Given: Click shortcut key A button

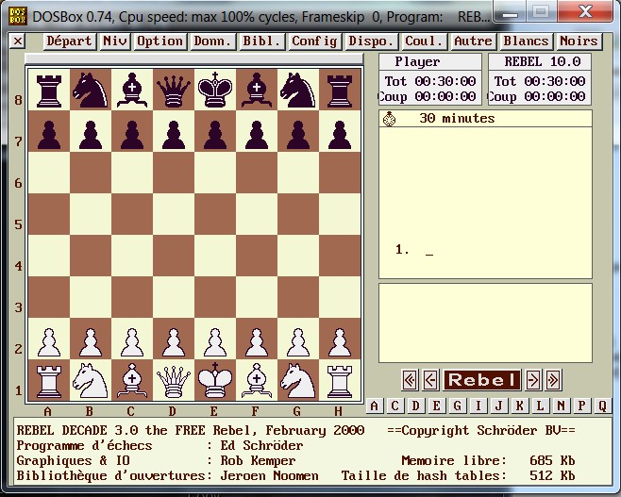Looking at the screenshot, I should coord(375,406).
